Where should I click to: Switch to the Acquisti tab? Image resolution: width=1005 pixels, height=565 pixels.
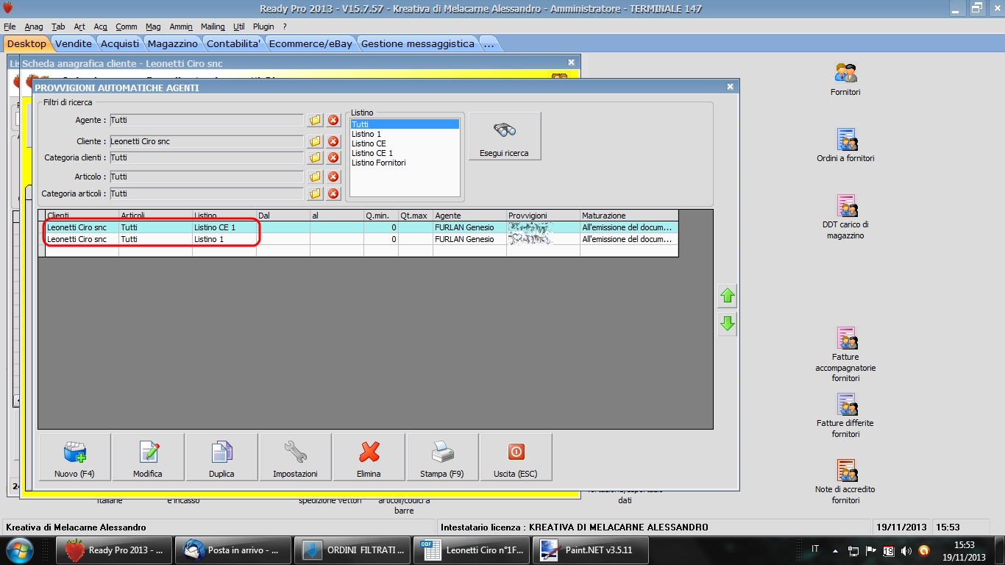[x=120, y=43]
